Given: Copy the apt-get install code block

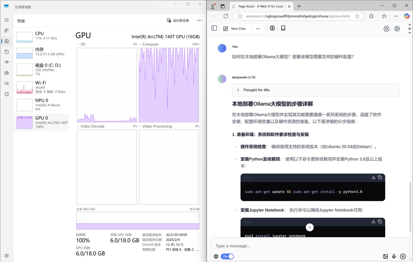Looking at the screenshot, I should (x=380, y=177).
